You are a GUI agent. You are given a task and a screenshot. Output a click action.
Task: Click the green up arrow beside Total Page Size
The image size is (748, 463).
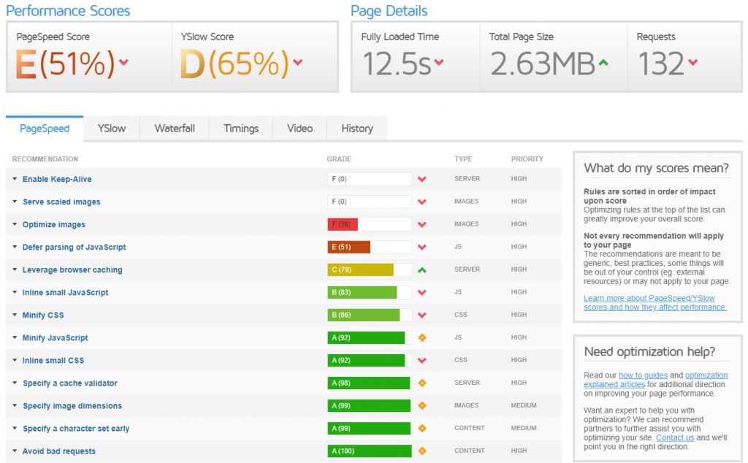click(x=603, y=63)
